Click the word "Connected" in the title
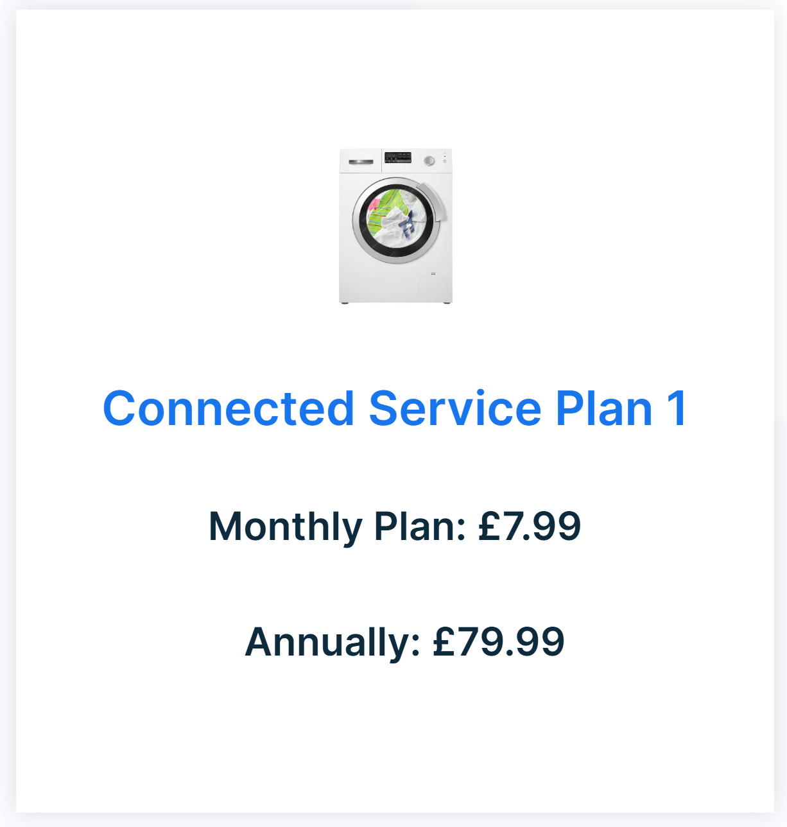The height and width of the screenshot is (827, 787). pyautogui.click(x=229, y=409)
